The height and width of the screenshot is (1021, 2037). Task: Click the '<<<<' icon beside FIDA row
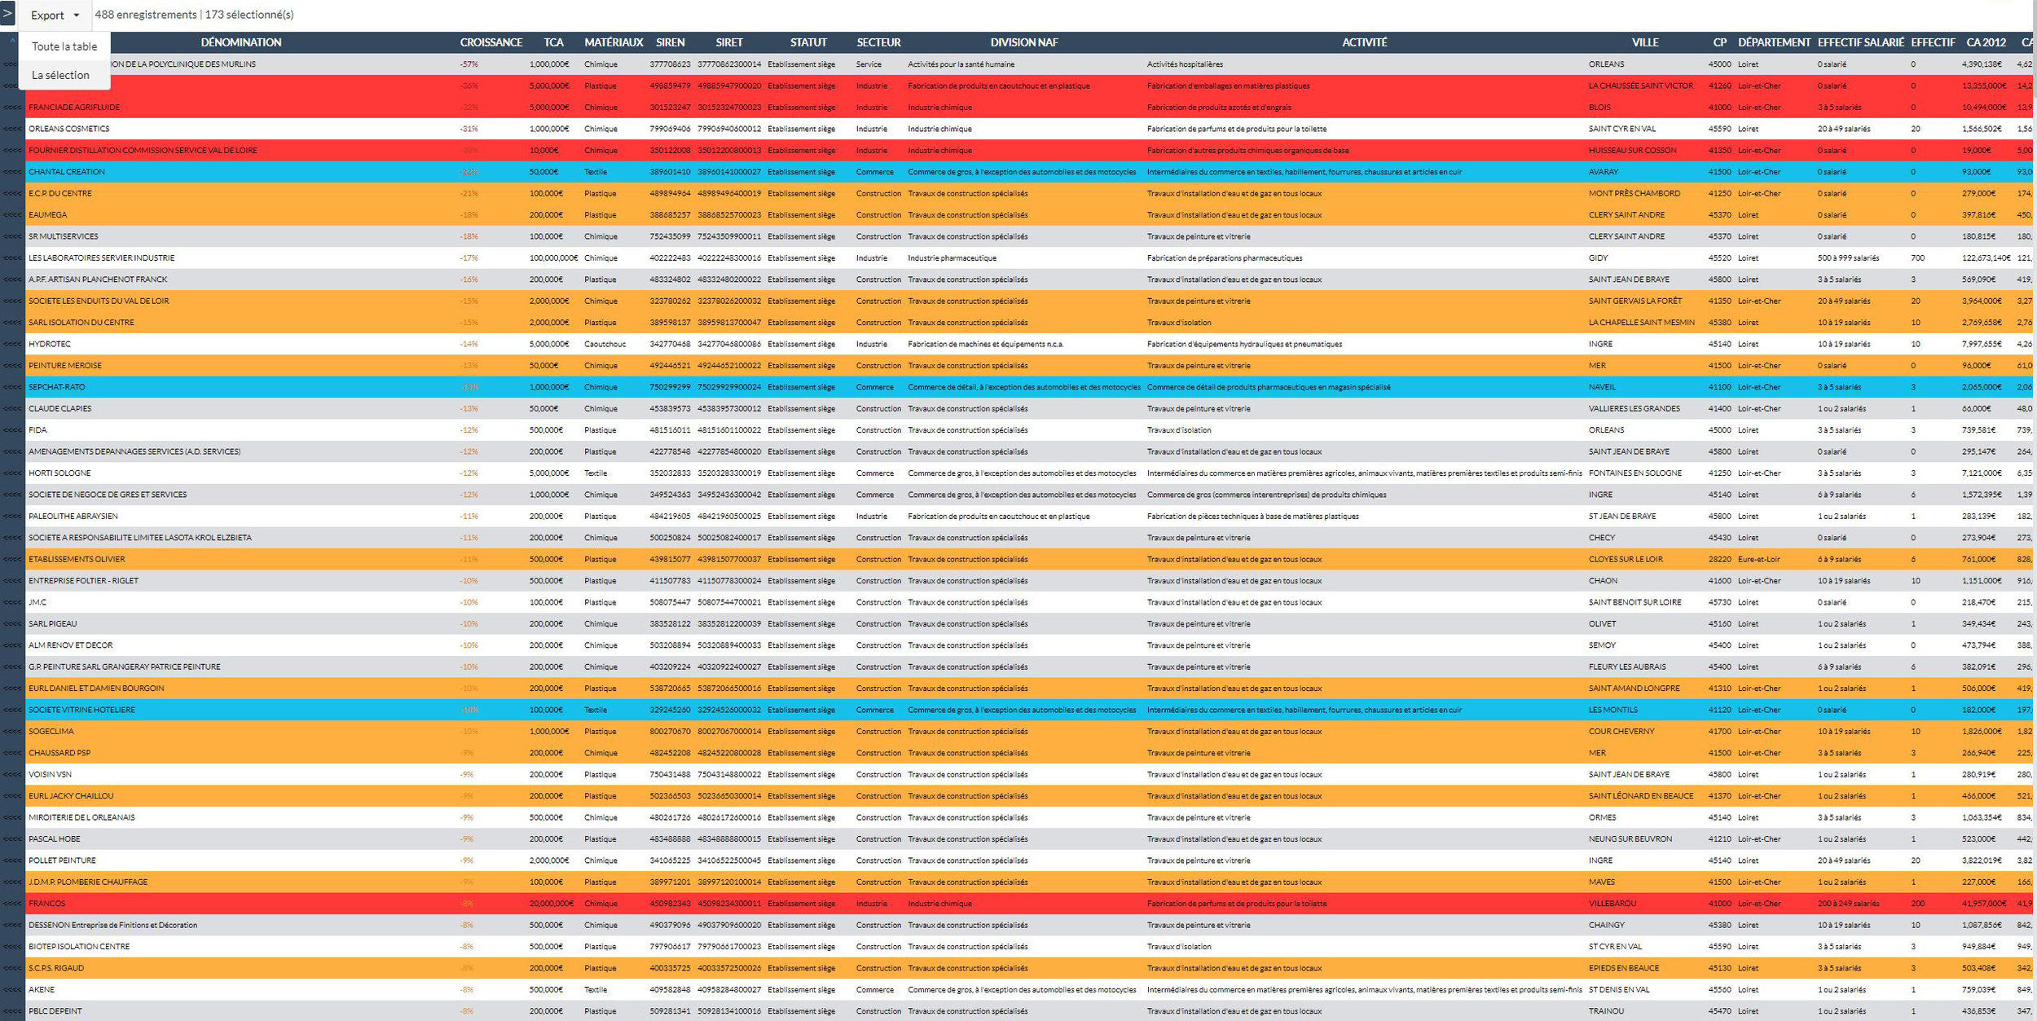pyautogui.click(x=12, y=430)
